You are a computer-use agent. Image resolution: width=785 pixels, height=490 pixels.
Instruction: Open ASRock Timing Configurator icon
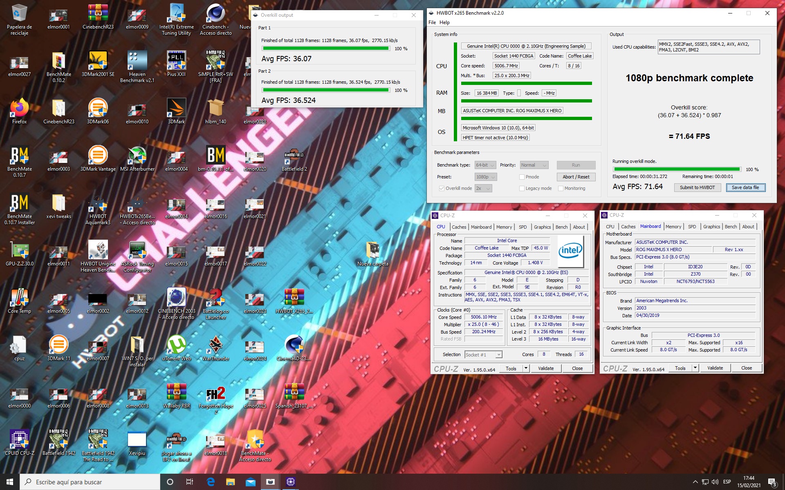point(137,256)
